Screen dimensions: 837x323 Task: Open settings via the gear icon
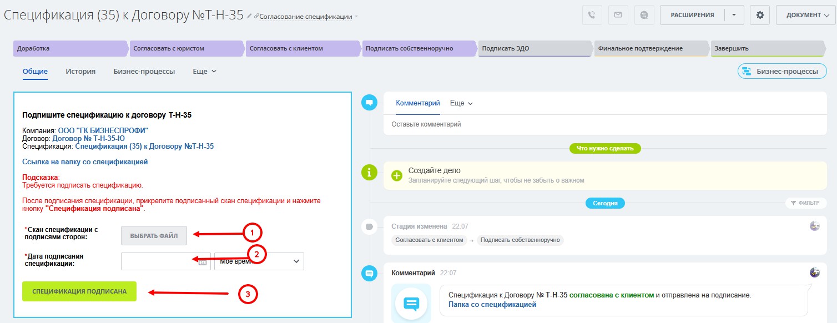click(x=760, y=15)
